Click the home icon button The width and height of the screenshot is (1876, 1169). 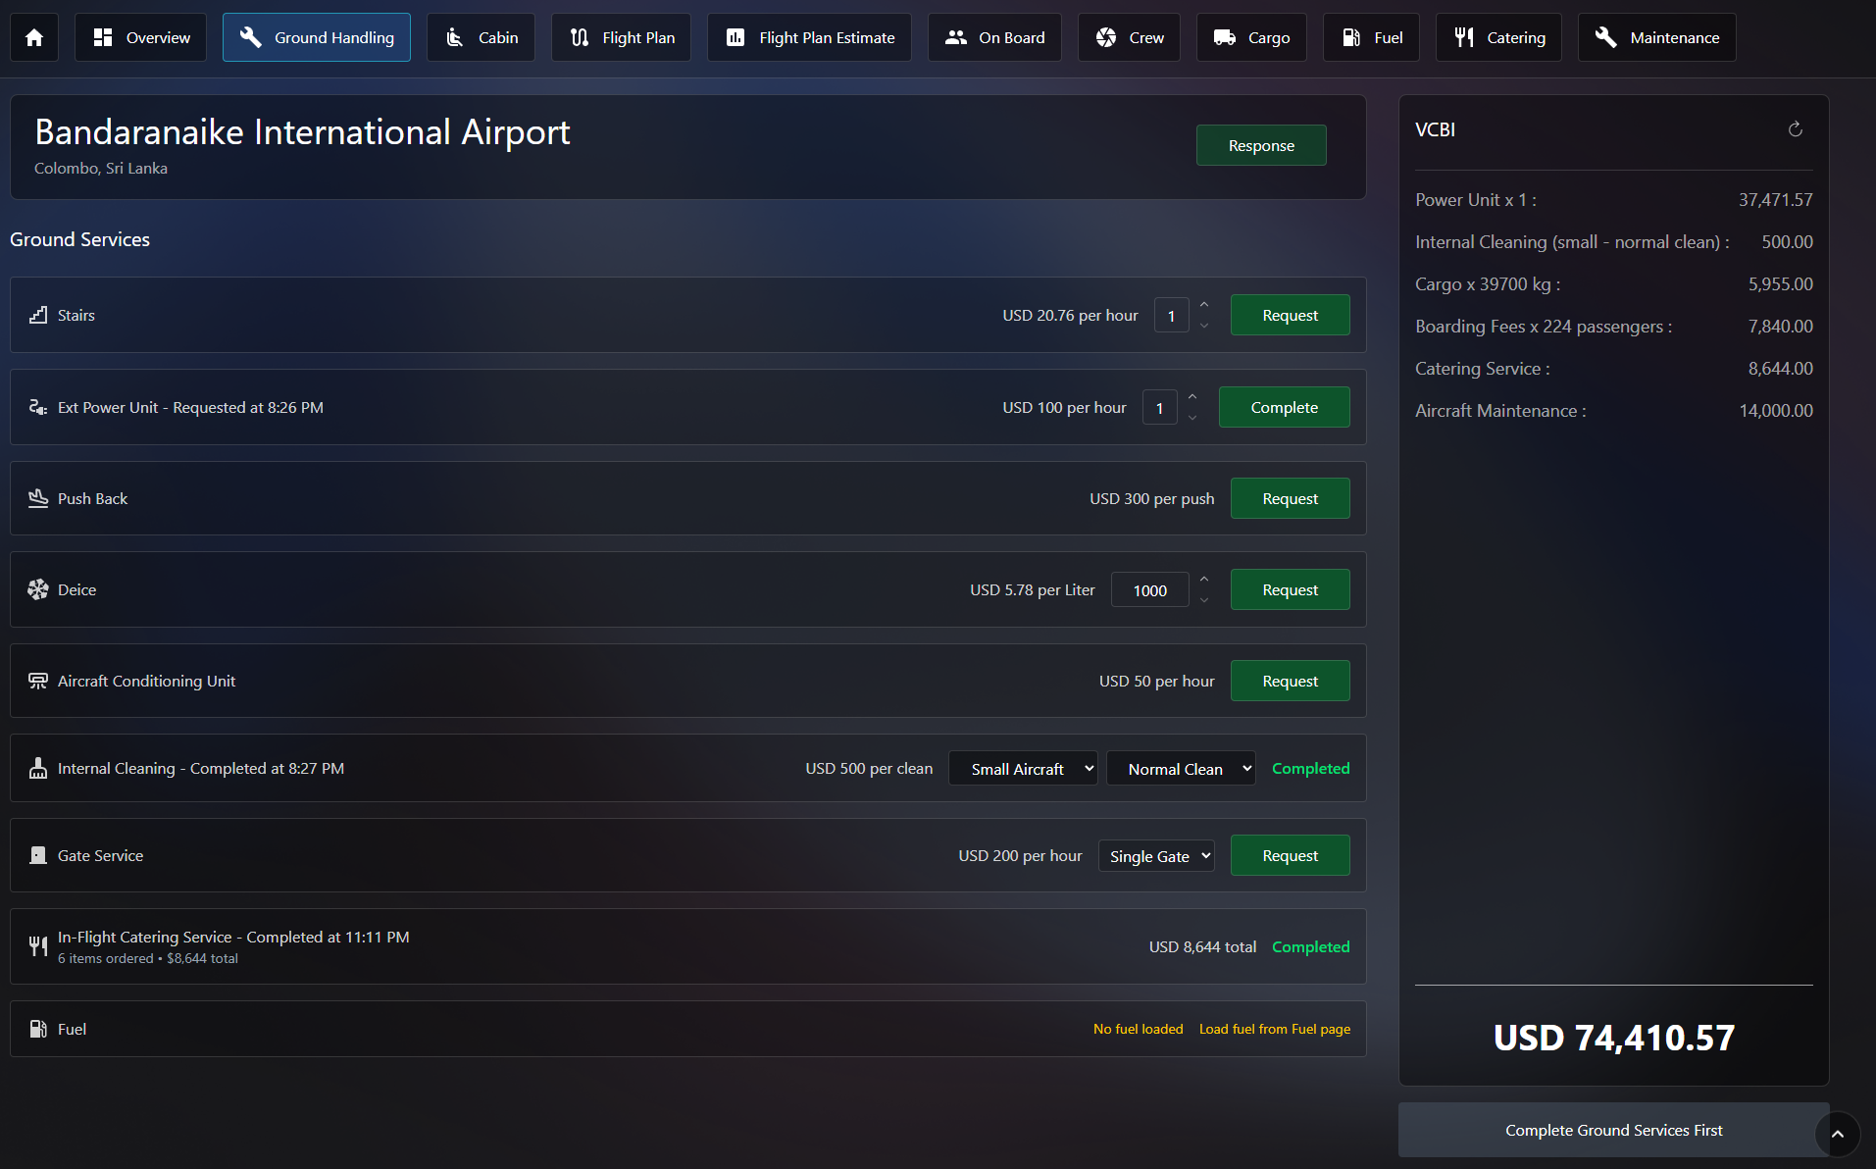click(x=34, y=37)
